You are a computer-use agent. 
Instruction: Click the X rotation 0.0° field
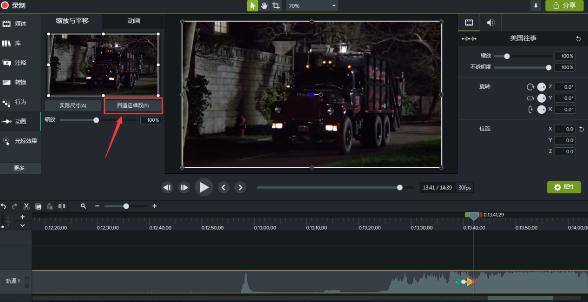pyautogui.click(x=565, y=109)
